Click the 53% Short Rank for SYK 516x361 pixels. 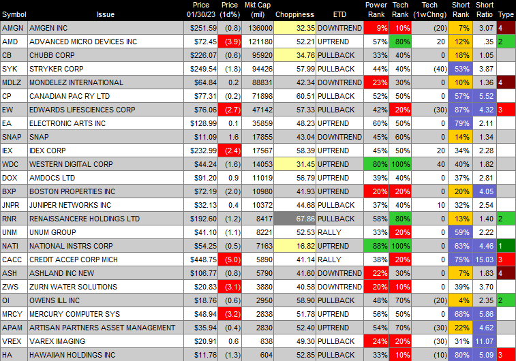coord(460,69)
